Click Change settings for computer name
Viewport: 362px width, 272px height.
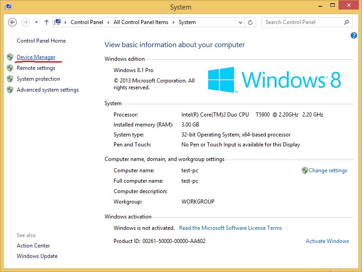tap(328, 170)
